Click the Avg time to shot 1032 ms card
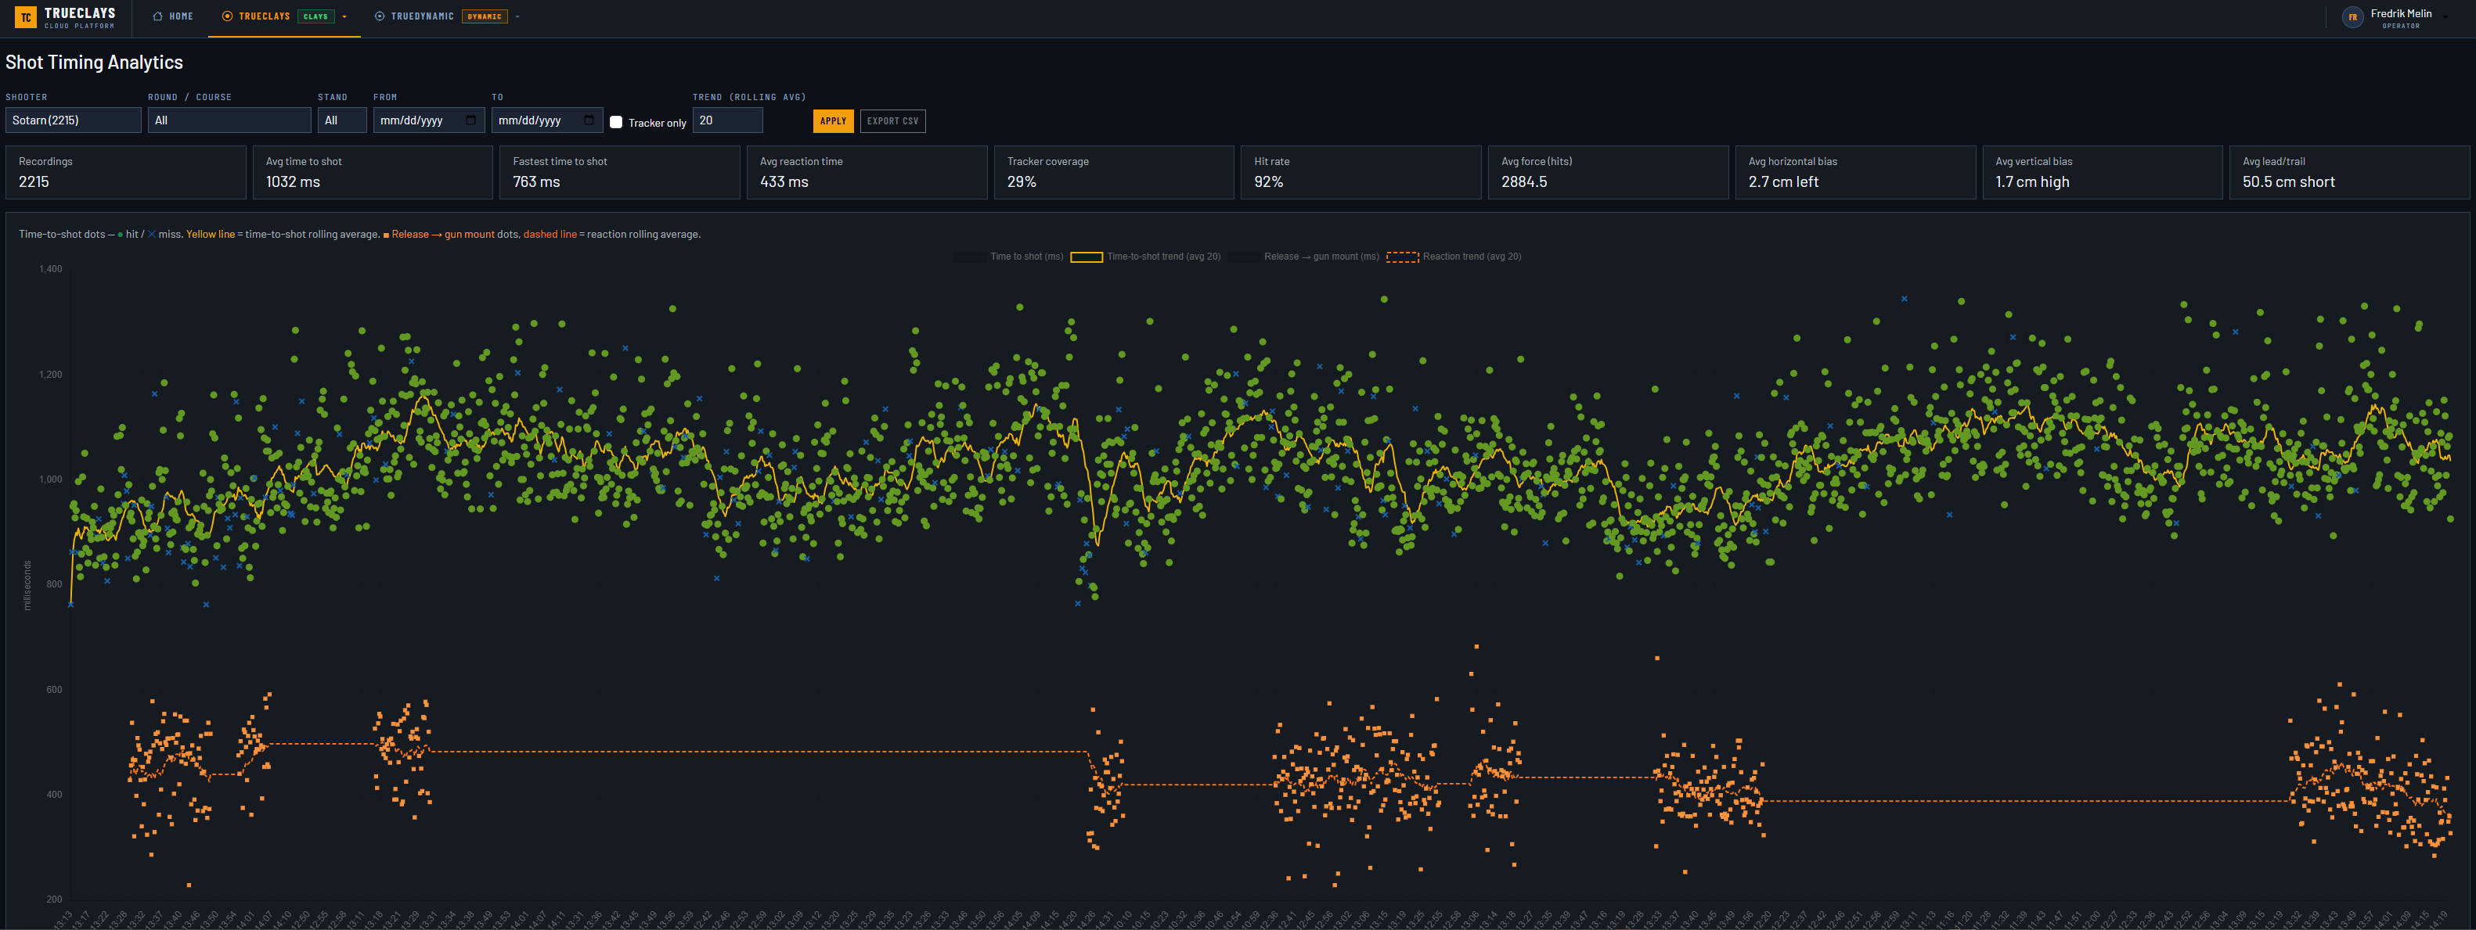The image size is (2476, 930). (x=373, y=173)
